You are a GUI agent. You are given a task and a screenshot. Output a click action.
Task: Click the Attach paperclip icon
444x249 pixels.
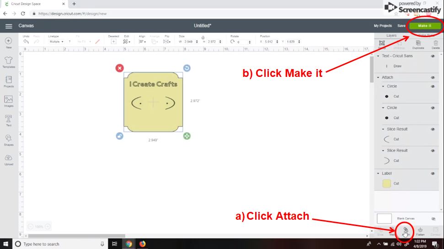click(405, 230)
